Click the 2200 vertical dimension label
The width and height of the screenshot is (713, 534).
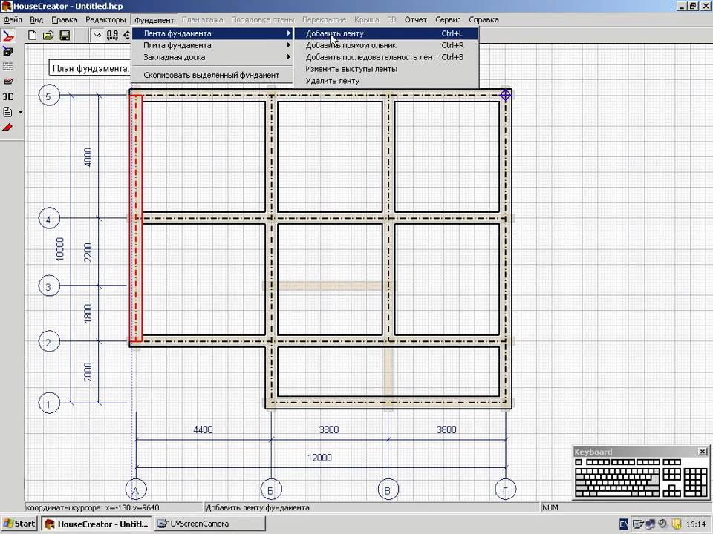[88, 252]
